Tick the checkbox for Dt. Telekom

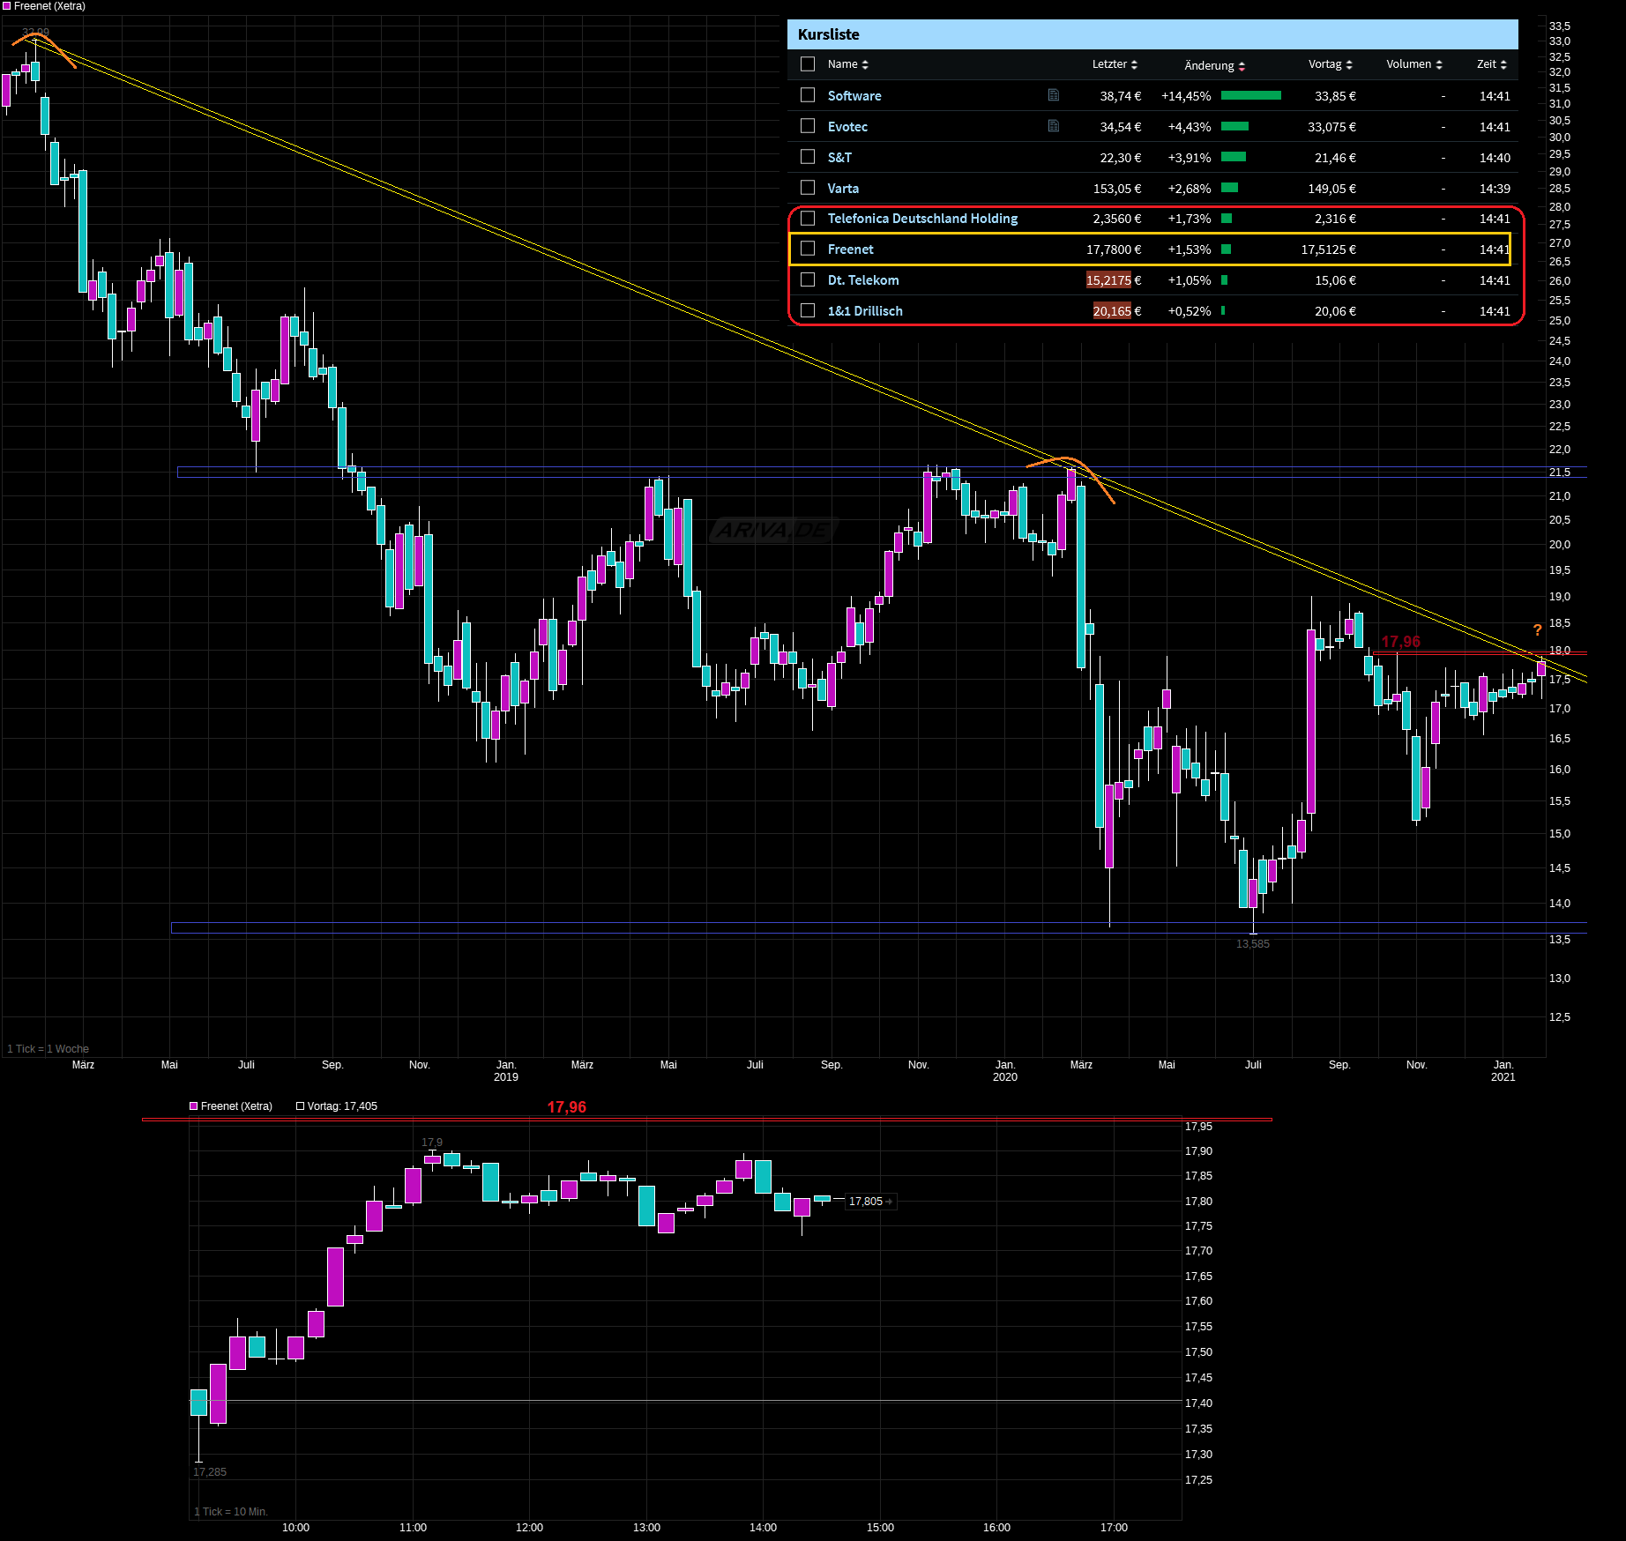tap(808, 279)
